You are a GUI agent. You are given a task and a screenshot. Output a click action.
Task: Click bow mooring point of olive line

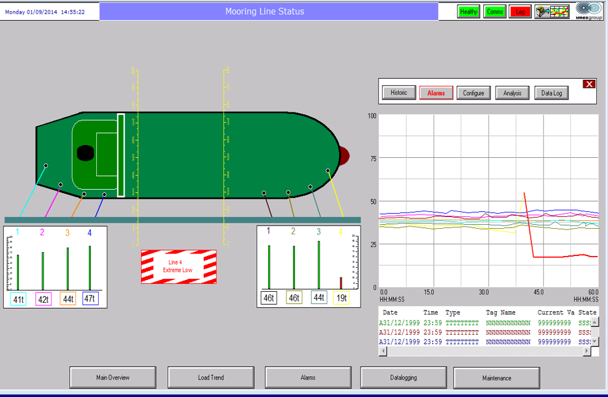pos(288,192)
